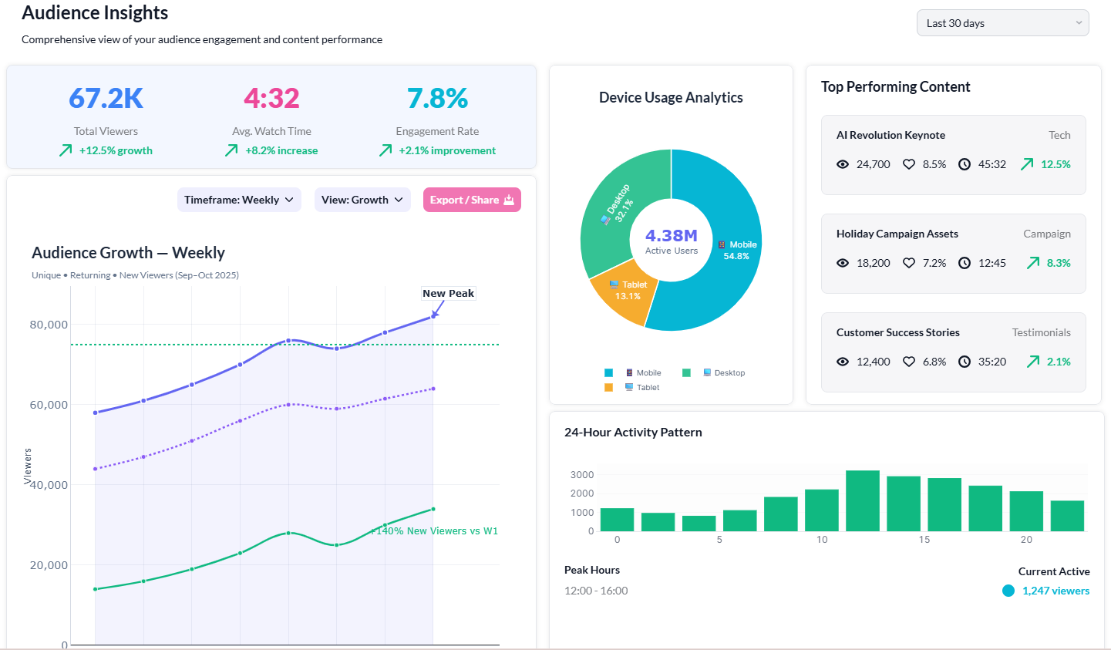The image size is (1111, 650).
Task: Click the views eye icon for AI Revolution Keynote
Action: coord(843,164)
